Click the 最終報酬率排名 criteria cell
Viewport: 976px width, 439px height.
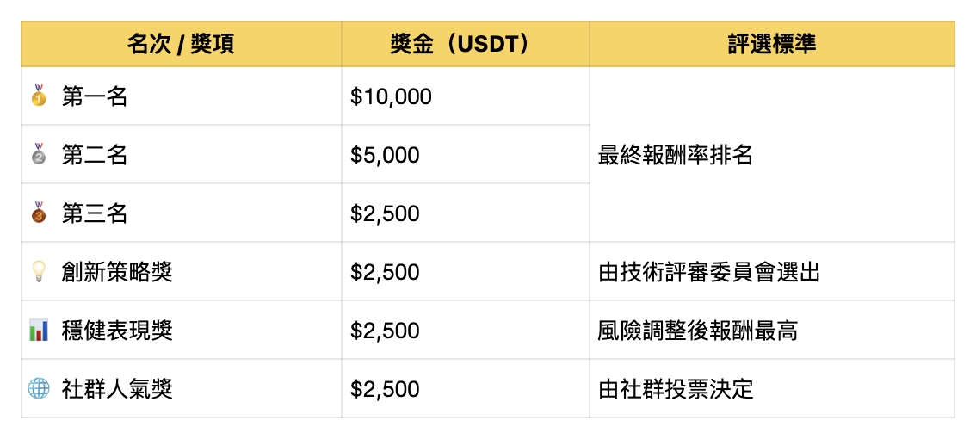pyautogui.click(x=676, y=155)
